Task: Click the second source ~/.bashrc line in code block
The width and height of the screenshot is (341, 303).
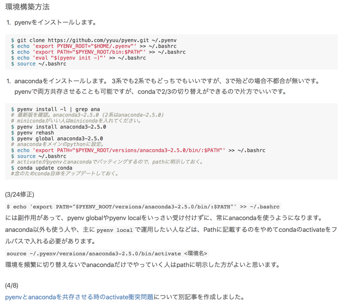Action: (x=39, y=156)
